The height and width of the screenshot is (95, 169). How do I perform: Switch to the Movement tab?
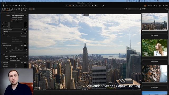point(21,13)
